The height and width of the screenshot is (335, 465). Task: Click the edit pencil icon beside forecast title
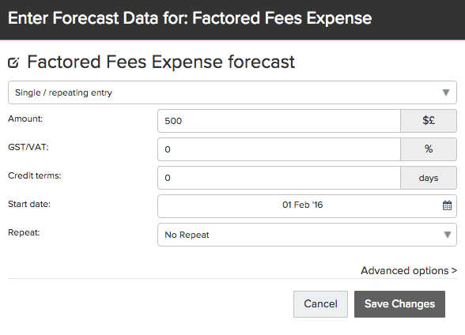pyautogui.click(x=13, y=62)
